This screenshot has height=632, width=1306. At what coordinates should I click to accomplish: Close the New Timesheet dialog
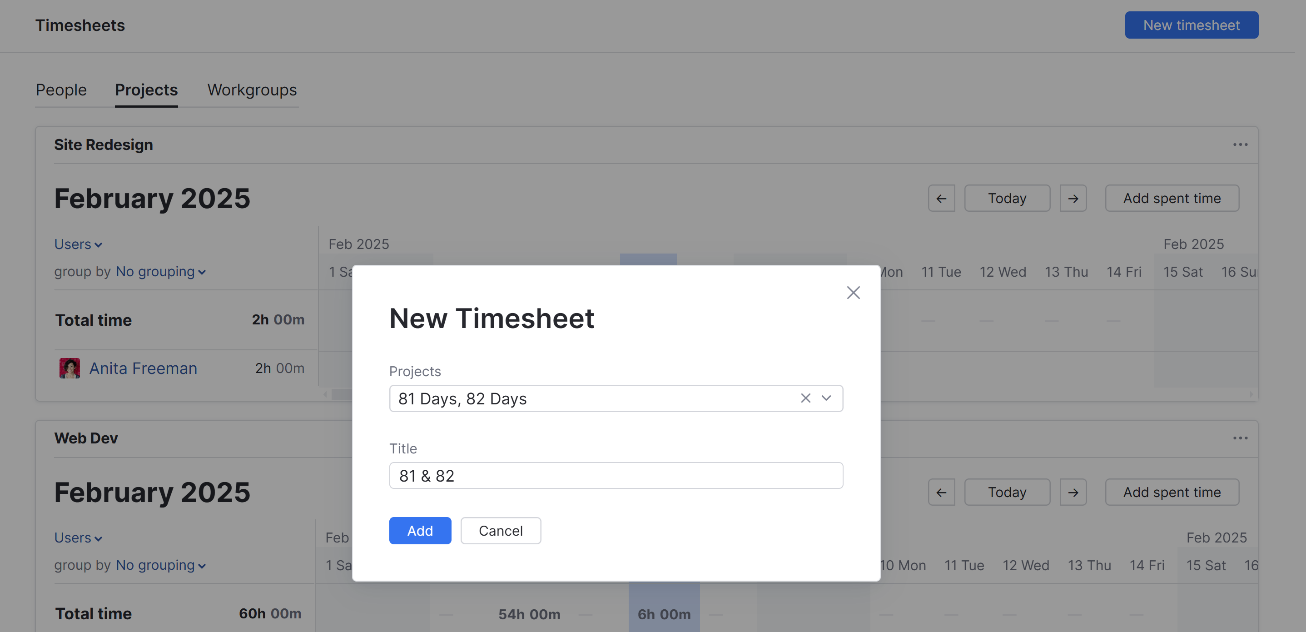pyautogui.click(x=853, y=293)
